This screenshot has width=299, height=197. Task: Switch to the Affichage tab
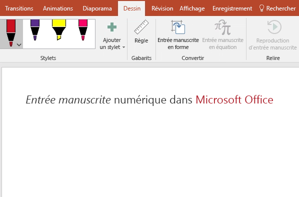tap(192, 8)
